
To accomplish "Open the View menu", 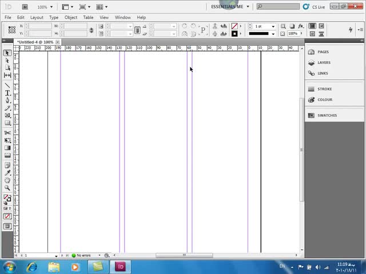I will [x=104, y=18].
